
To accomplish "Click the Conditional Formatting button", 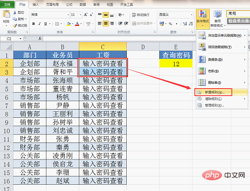I will click(x=203, y=18).
